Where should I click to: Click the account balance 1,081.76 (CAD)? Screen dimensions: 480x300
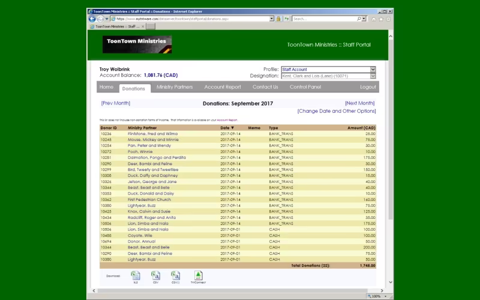pos(161,75)
